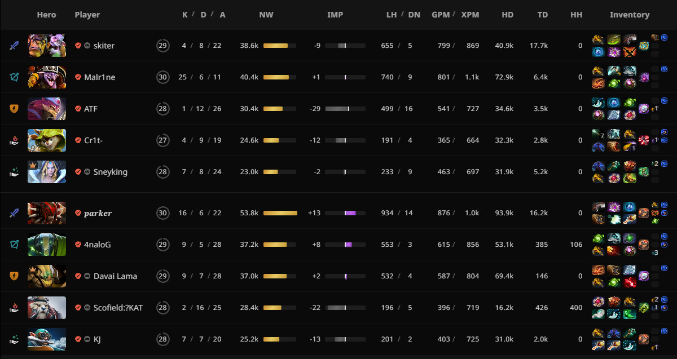This screenshot has height=359, width=677.
Task: Open player profile for 4naloG
Action: pos(98,245)
